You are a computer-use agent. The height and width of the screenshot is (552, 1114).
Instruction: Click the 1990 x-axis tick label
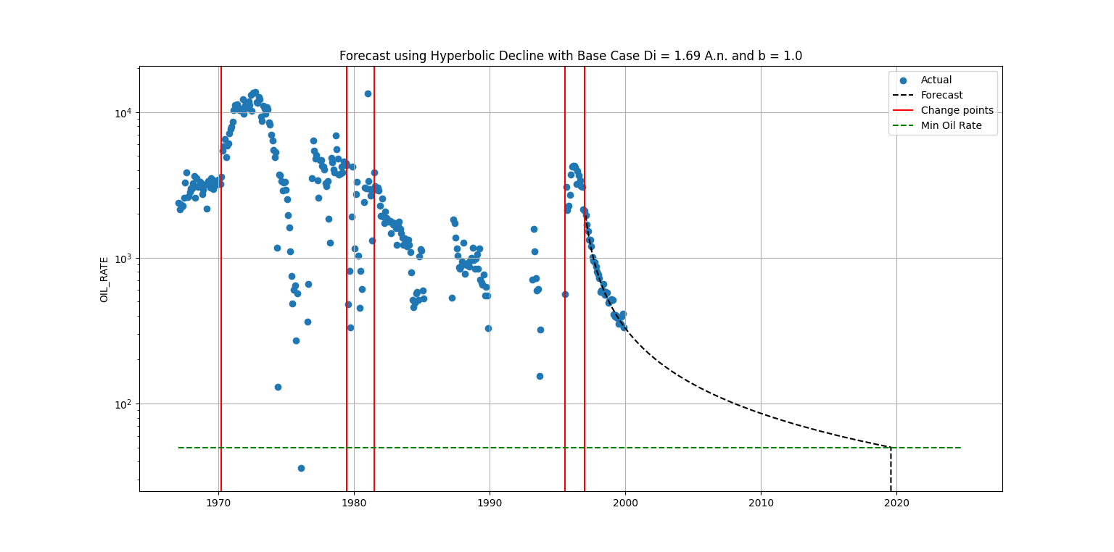[x=490, y=503]
